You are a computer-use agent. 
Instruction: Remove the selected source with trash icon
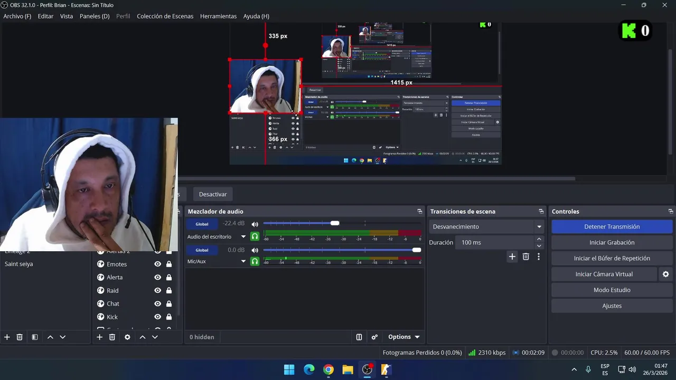112,337
